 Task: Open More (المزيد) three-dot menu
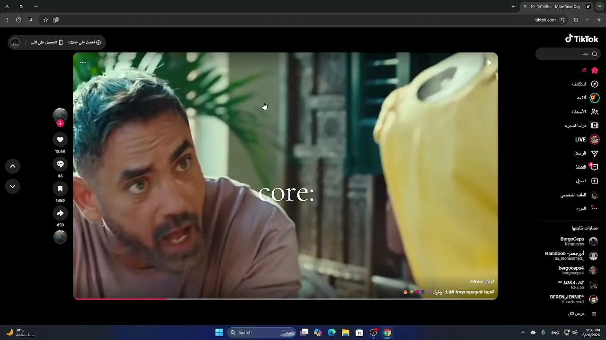595,208
